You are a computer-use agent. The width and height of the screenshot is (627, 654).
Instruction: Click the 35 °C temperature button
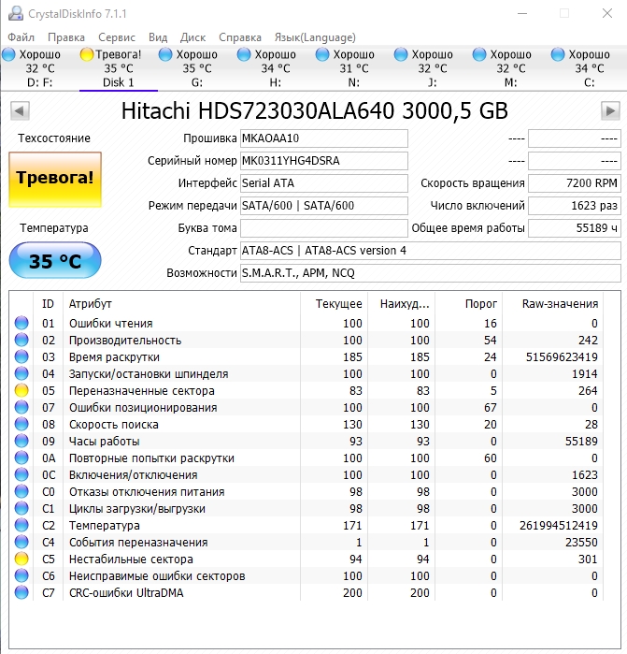(x=55, y=260)
